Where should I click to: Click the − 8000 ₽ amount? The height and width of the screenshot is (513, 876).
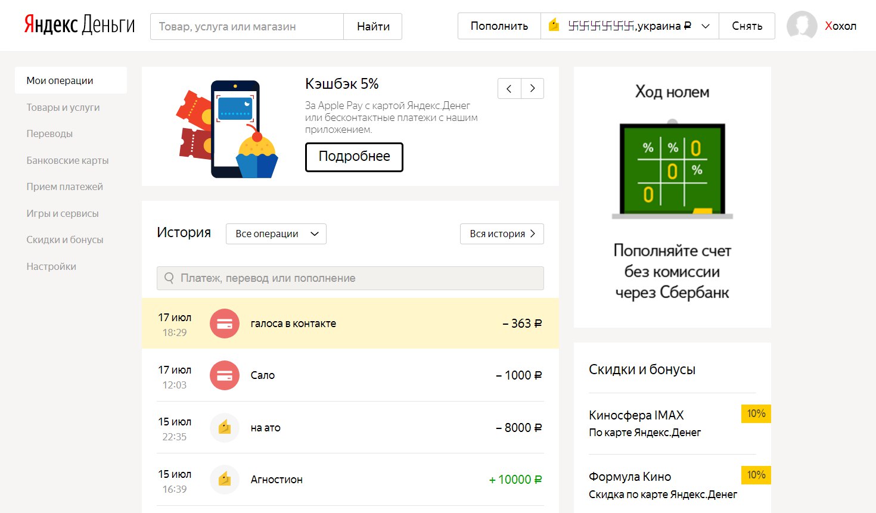coord(518,428)
